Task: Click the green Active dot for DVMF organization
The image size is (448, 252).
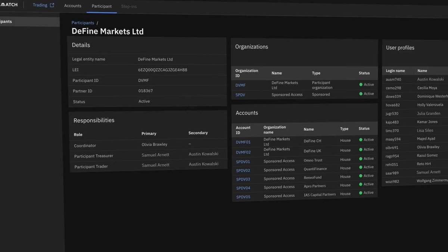Action: click(x=361, y=85)
